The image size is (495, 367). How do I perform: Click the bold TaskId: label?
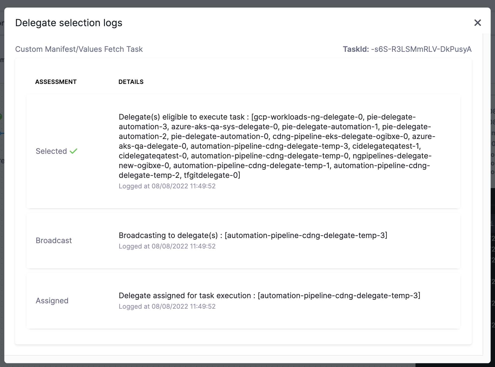click(356, 49)
